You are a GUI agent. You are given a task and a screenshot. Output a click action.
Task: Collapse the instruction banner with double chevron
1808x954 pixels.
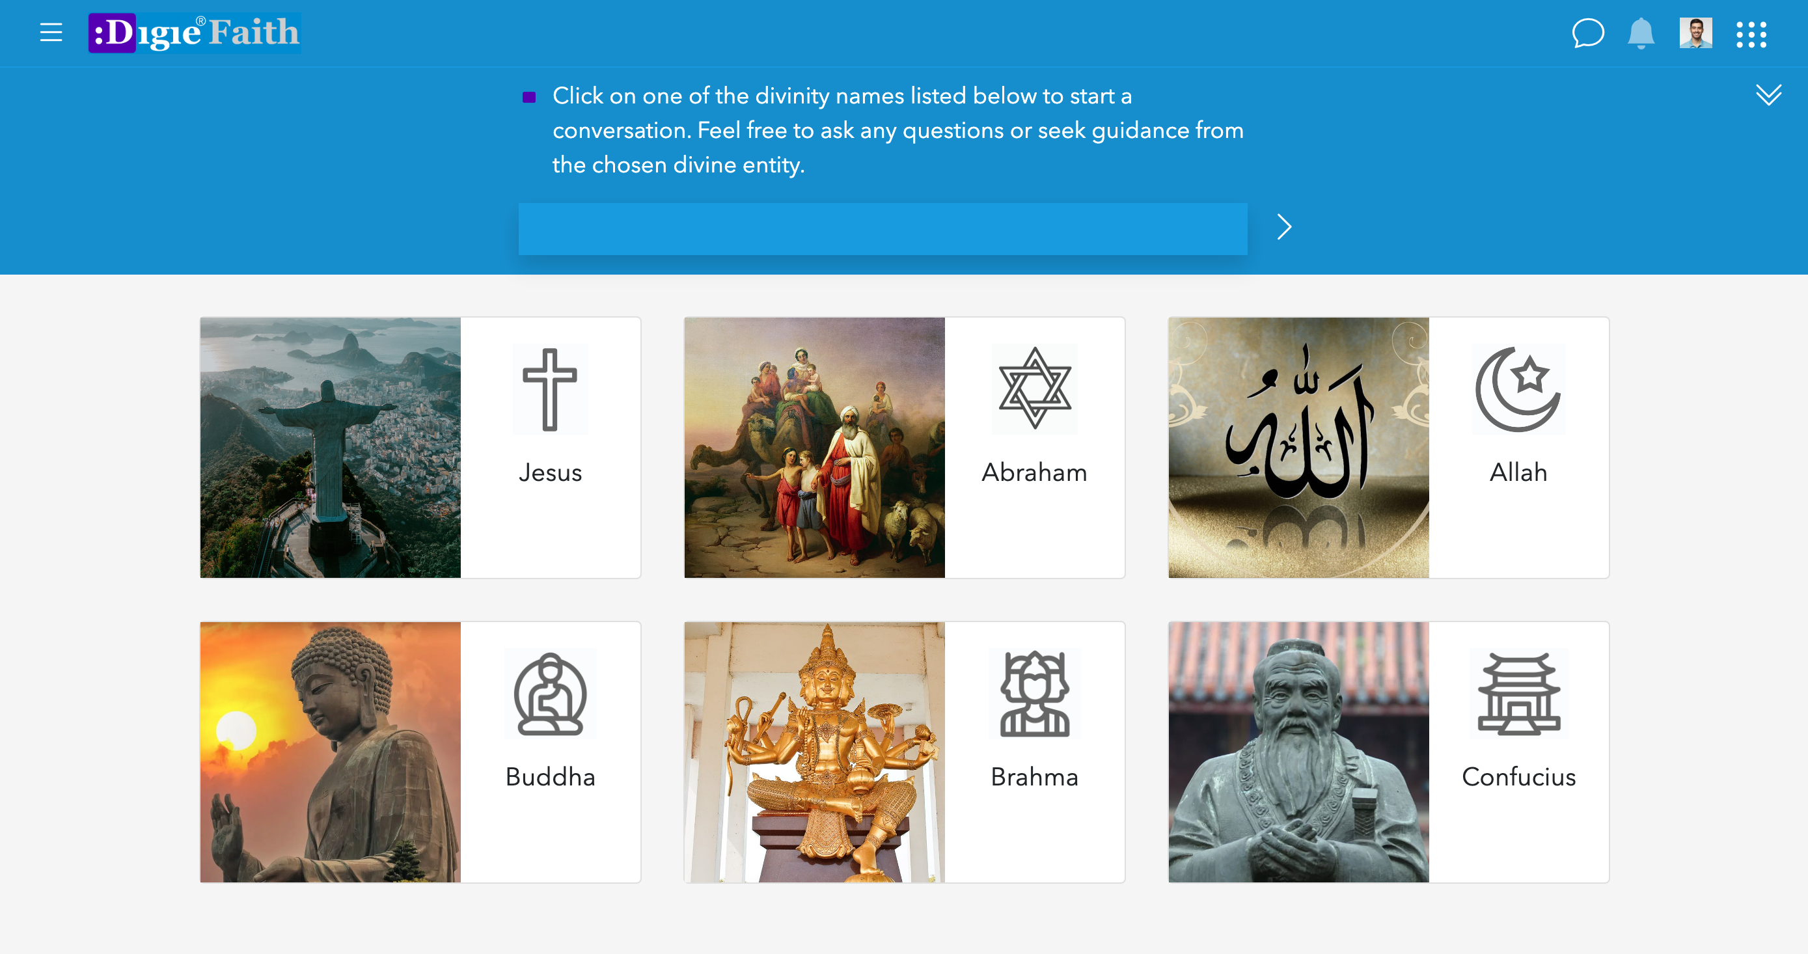pos(1768,94)
